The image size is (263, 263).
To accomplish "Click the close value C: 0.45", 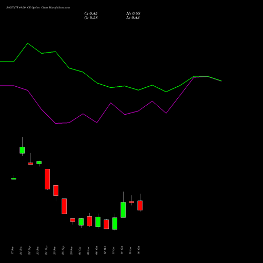I will tap(91, 14).
